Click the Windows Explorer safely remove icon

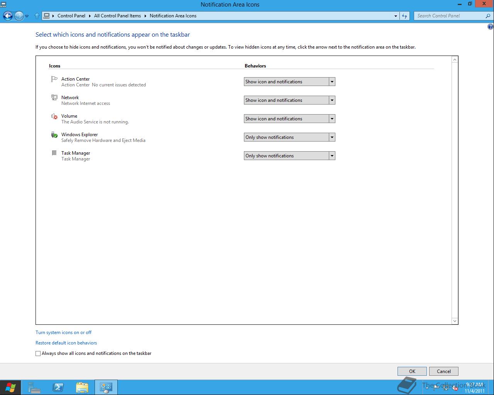(54, 135)
